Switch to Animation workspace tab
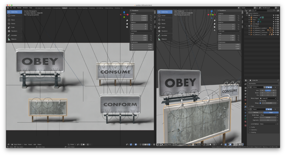Screen dimensions: 286x156 48,8
